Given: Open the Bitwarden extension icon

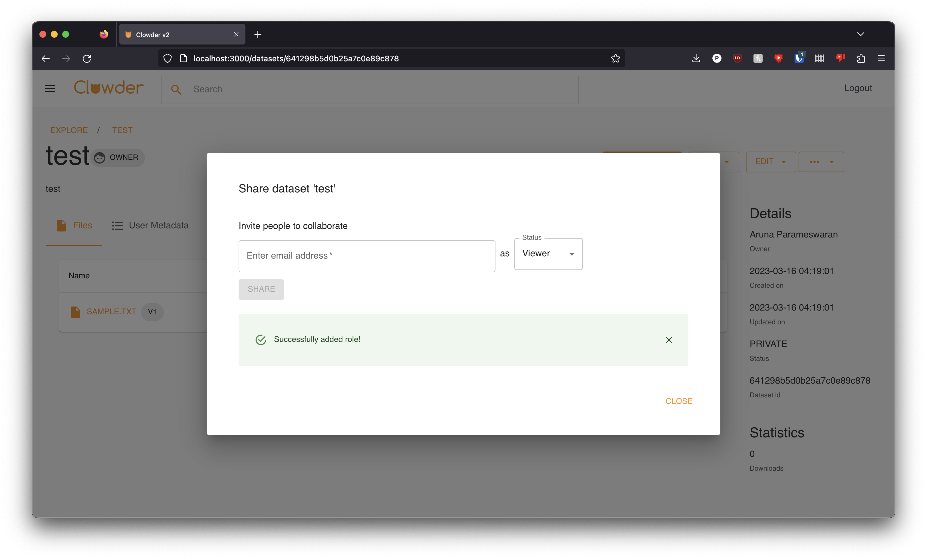Looking at the screenshot, I should [x=799, y=58].
